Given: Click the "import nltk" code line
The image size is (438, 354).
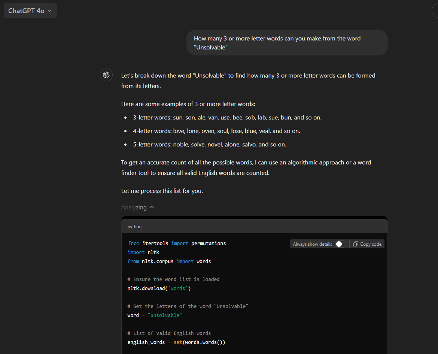Looking at the screenshot, I should click(143, 252).
